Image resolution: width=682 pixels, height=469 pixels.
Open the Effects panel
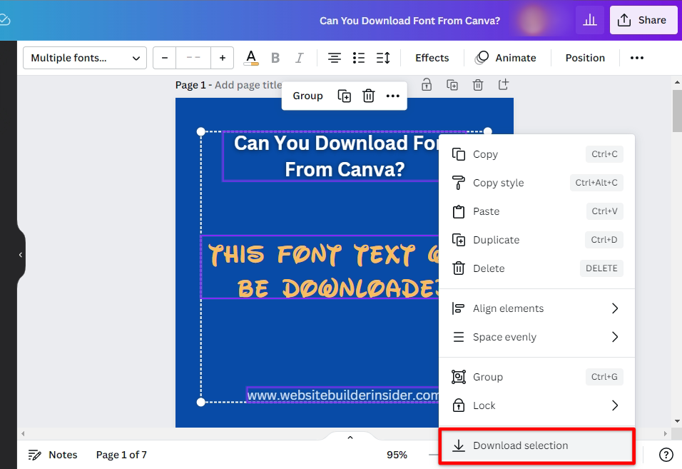point(432,58)
